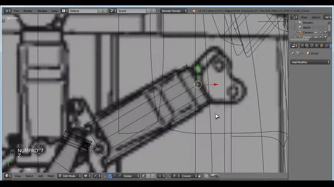Switch to the Scene properties tab

(x=312, y=46)
